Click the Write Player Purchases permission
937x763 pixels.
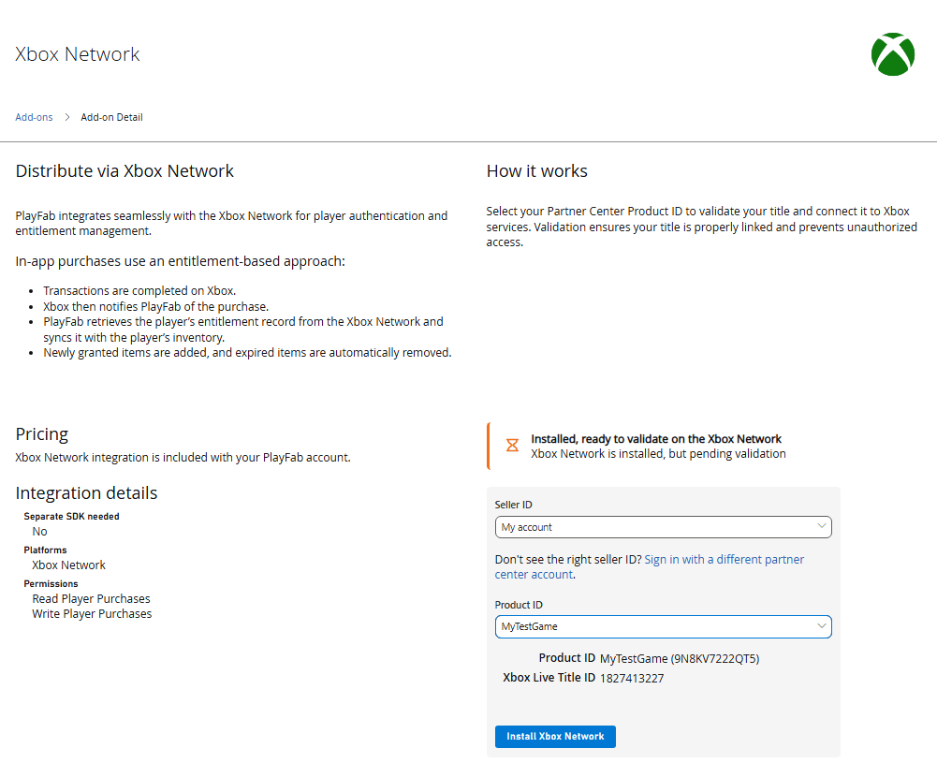click(92, 613)
